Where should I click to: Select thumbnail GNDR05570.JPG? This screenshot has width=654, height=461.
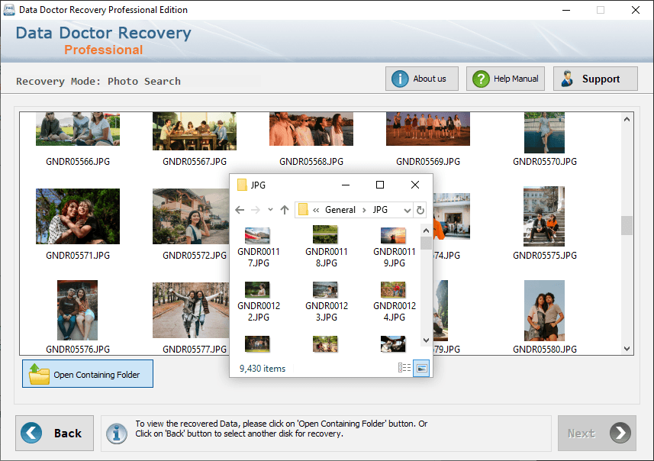[x=544, y=133]
